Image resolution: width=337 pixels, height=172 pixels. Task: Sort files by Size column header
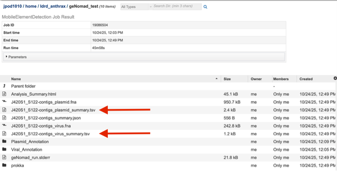(x=227, y=79)
